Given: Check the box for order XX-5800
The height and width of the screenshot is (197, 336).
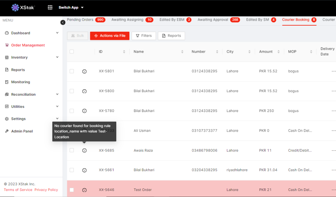Looking at the screenshot, I should click(72, 91).
